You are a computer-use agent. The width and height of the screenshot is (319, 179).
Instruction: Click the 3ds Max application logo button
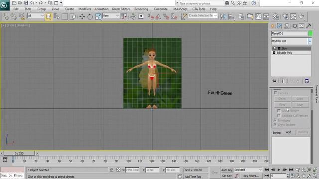point(4,5)
